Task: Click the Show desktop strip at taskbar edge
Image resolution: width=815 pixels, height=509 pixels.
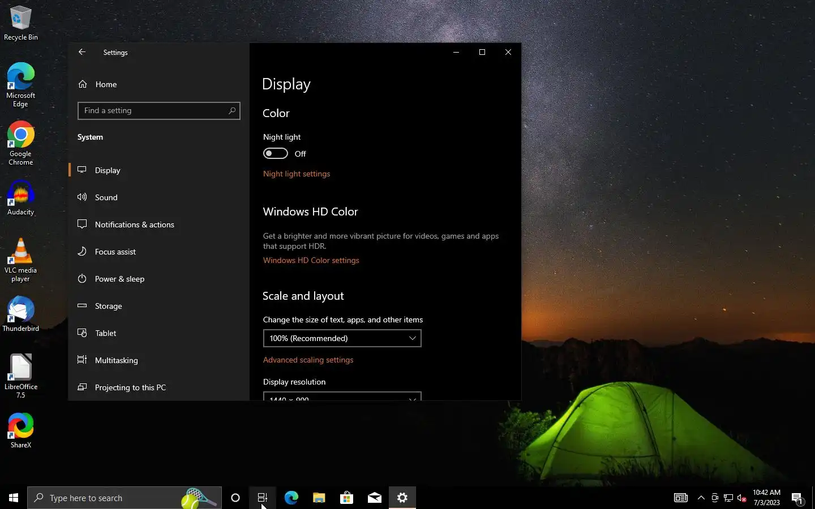Action: [x=813, y=498]
